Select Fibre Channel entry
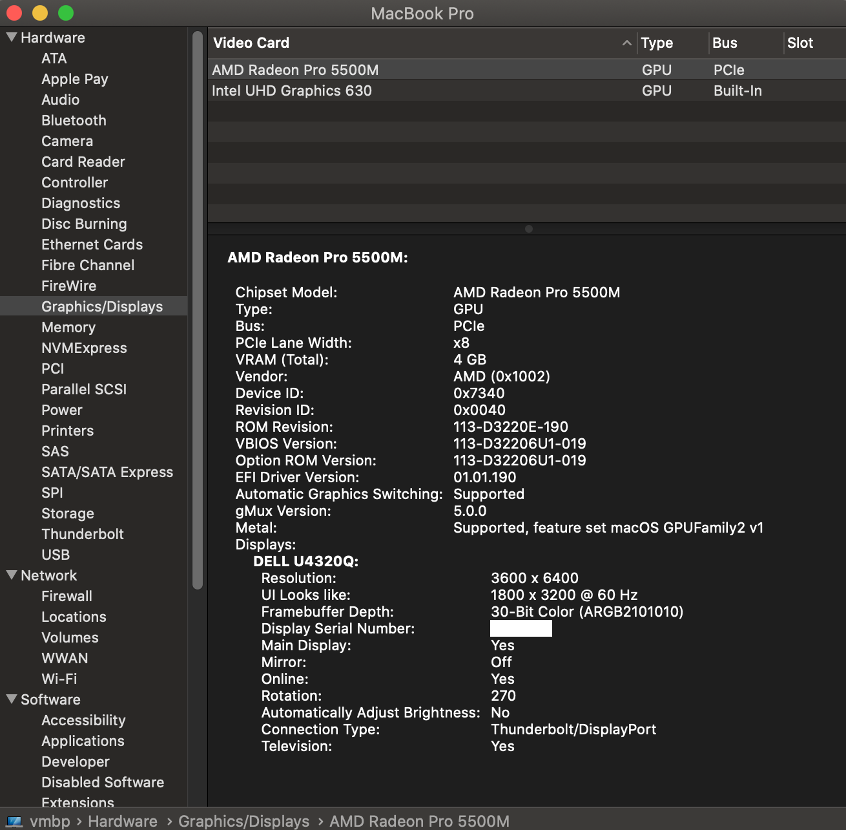 pyautogui.click(x=88, y=265)
